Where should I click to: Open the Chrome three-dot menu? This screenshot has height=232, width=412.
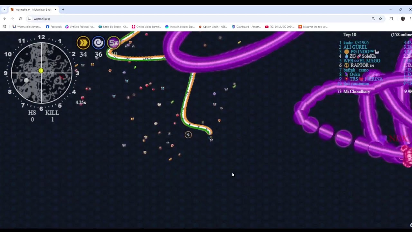pos(411,19)
